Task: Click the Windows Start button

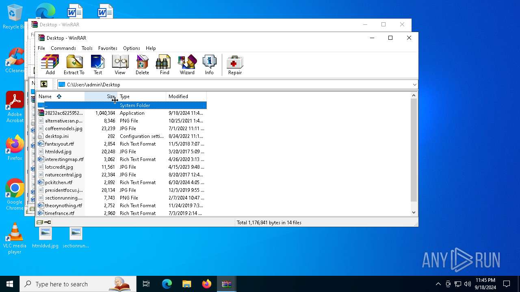Action: click(x=10, y=284)
